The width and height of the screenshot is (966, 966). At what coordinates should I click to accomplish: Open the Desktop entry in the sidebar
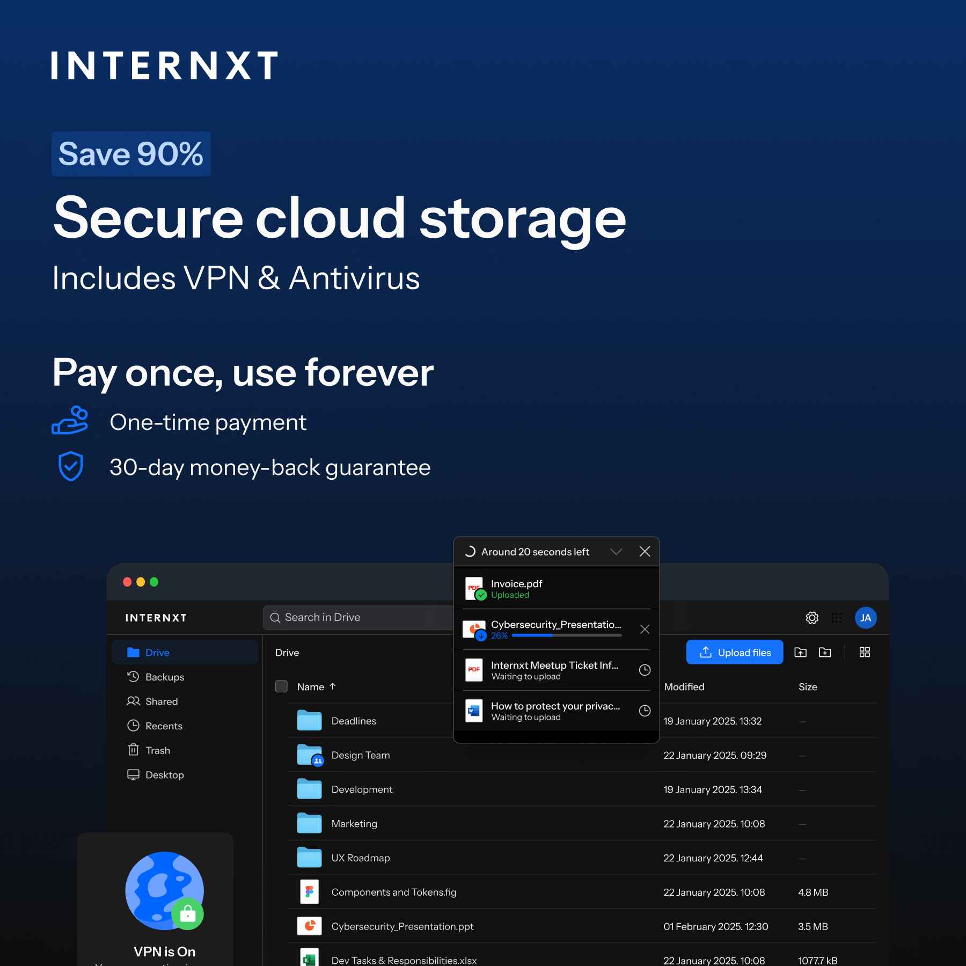click(165, 774)
